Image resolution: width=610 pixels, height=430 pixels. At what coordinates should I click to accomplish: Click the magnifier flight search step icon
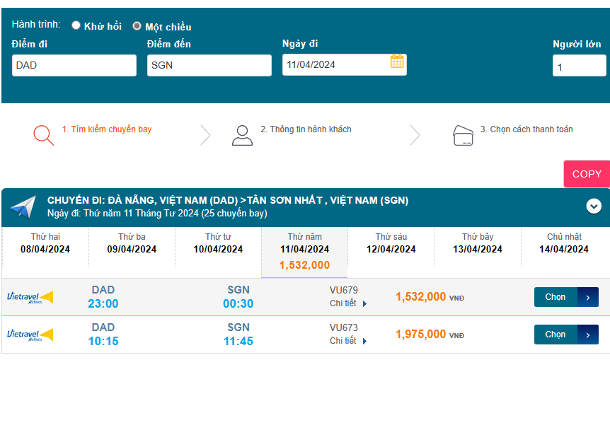coord(44,134)
